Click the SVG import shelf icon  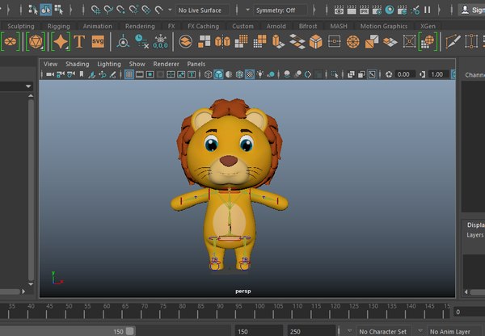click(98, 41)
